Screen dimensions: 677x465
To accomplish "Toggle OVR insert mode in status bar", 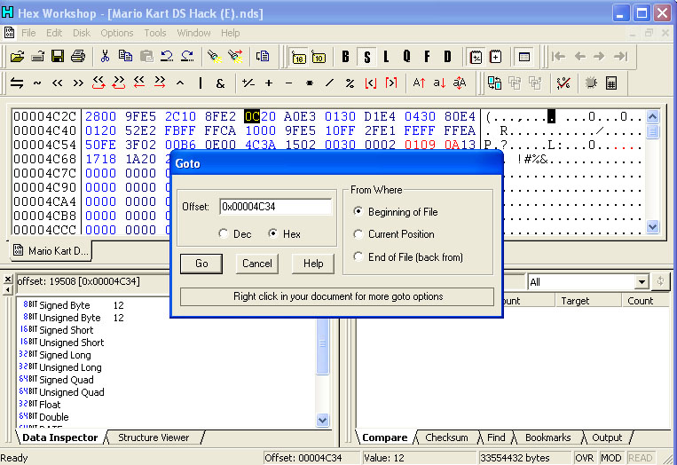I will pyautogui.click(x=585, y=458).
